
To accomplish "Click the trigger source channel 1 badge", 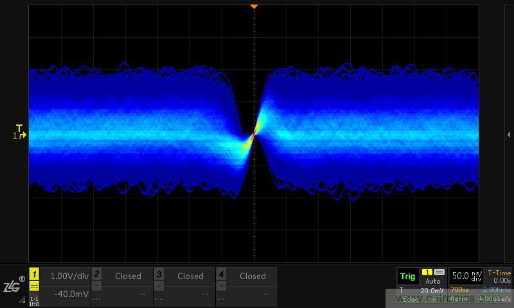I will 427,272.
